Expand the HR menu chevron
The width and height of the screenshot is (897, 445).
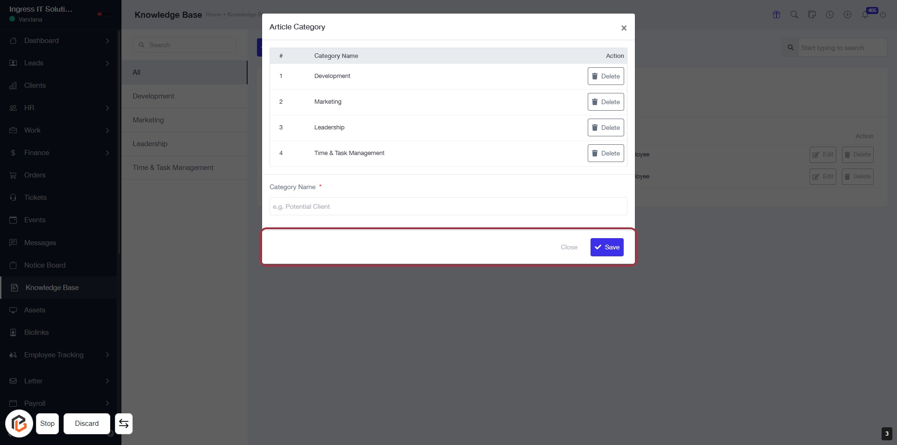tap(107, 108)
